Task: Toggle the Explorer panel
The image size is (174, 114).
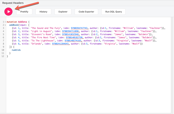Action: (63, 12)
